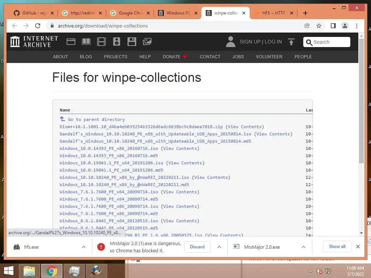Expand blocked MrsMajor 2.0 (1).exe options
The image size is (371, 278).
219,247
